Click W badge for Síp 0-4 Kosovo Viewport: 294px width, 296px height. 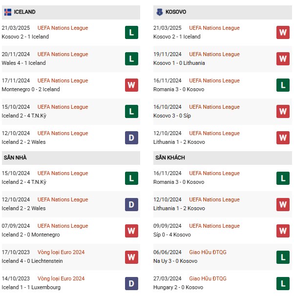tap(283, 231)
